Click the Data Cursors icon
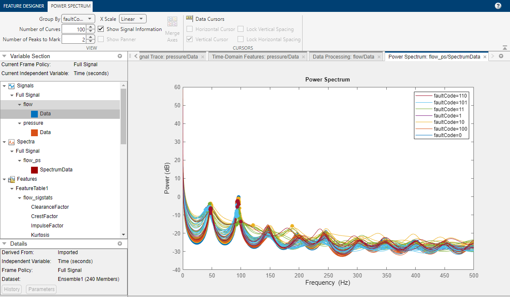Screen dimensions: 510x297 (189, 19)
